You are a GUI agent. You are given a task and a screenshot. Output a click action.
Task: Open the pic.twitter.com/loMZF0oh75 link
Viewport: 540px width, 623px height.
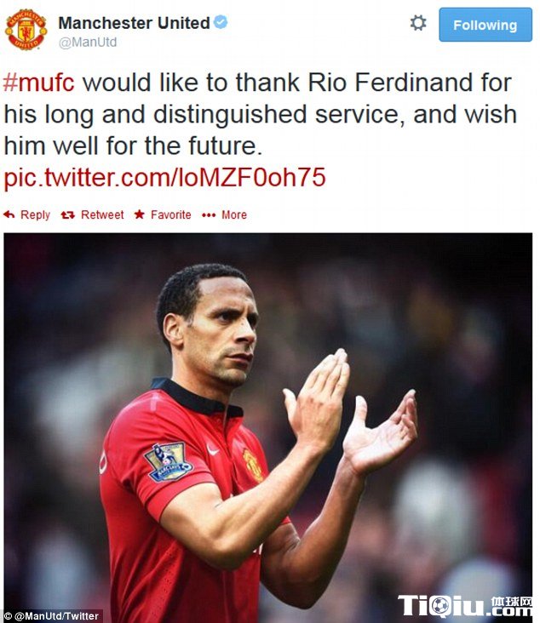pos(164,177)
